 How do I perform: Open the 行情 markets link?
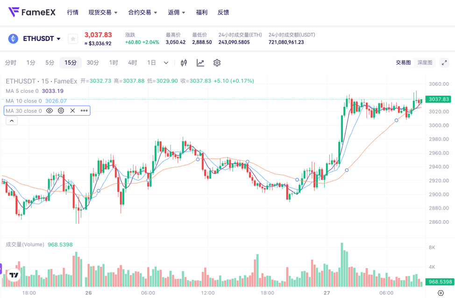[x=72, y=13]
